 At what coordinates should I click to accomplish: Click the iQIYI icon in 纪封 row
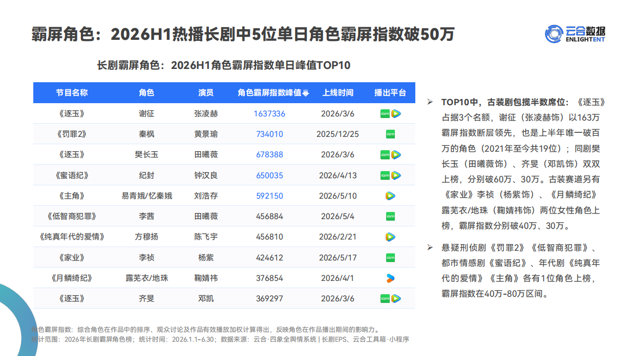(385, 175)
